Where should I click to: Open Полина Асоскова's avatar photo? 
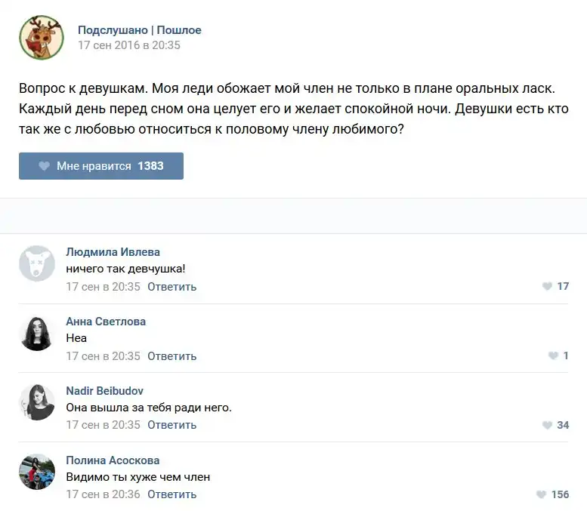click(37, 472)
